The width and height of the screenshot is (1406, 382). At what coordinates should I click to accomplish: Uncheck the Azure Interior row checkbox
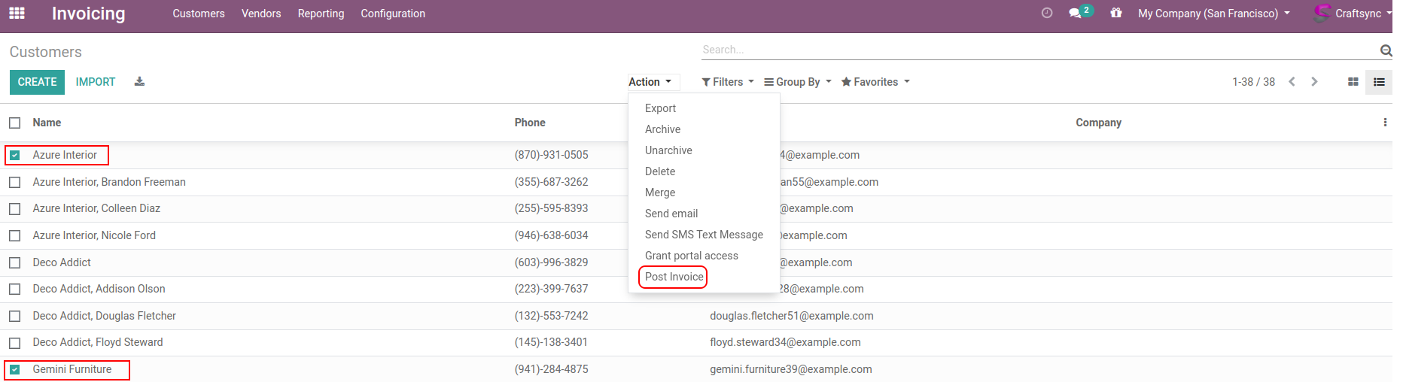pos(15,156)
